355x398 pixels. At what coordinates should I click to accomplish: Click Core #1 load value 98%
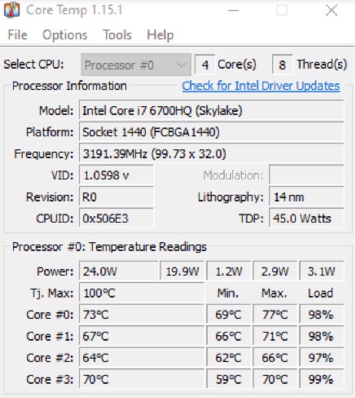click(x=321, y=336)
